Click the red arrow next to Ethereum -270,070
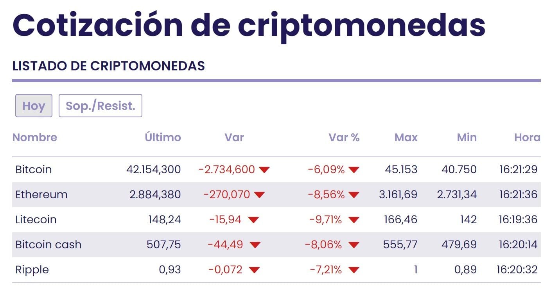Viewport: 551px width, 289px height. tap(259, 195)
